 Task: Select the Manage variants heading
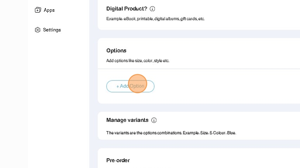coord(127,120)
